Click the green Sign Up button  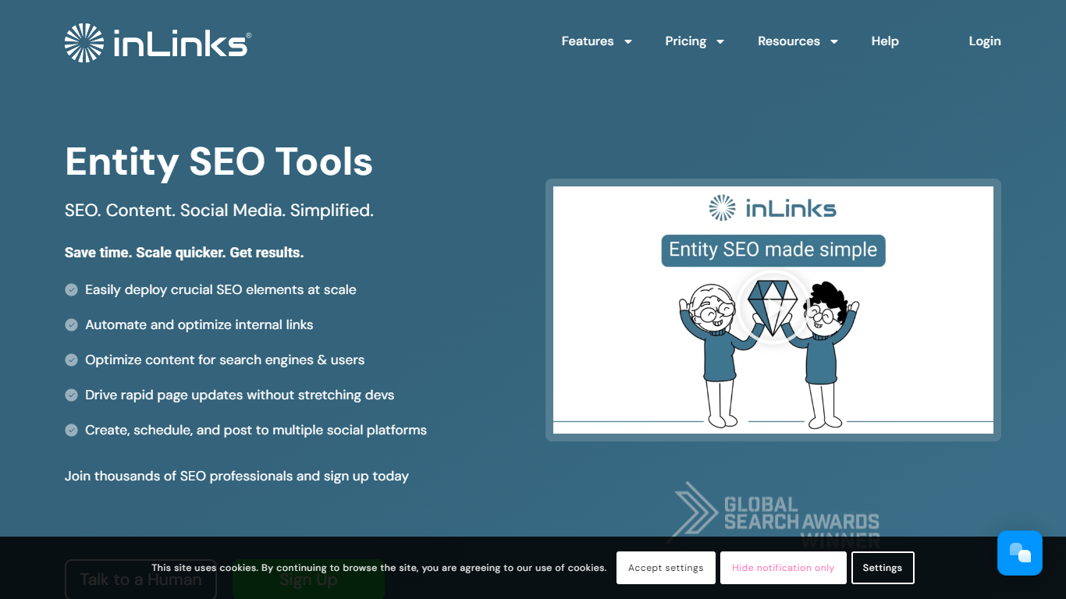308,580
